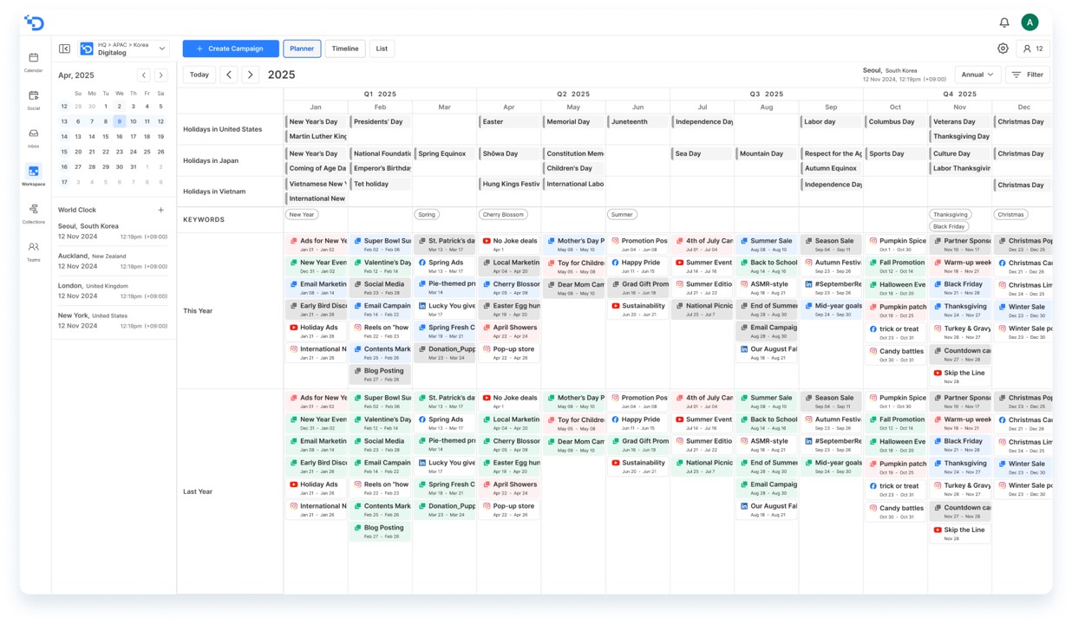Click the notification bell icon

(x=1003, y=23)
